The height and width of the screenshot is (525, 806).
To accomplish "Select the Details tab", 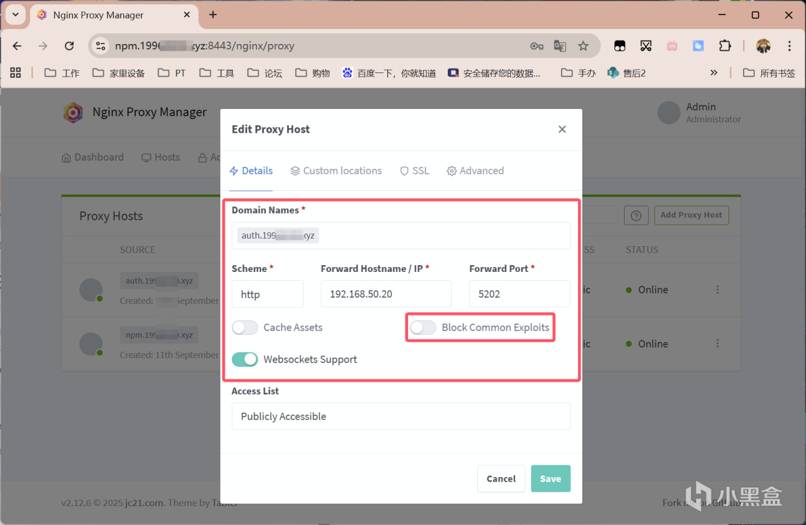I will tap(251, 171).
